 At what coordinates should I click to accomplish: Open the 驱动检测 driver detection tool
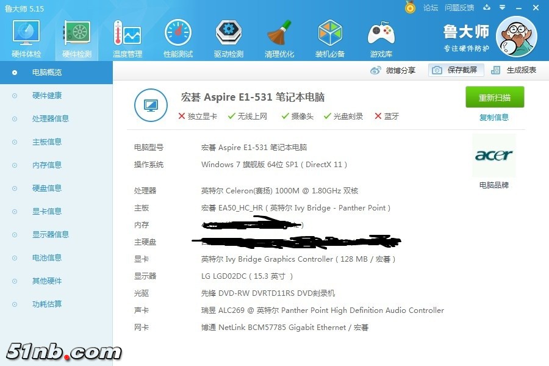(229, 38)
